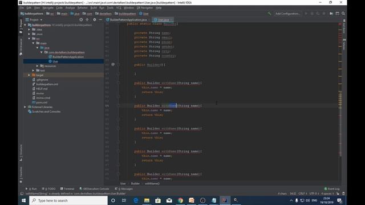Image resolution: width=365 pixels, height=205 pixels.
Task: Open Windows Task View
Action: click(124, 200)
